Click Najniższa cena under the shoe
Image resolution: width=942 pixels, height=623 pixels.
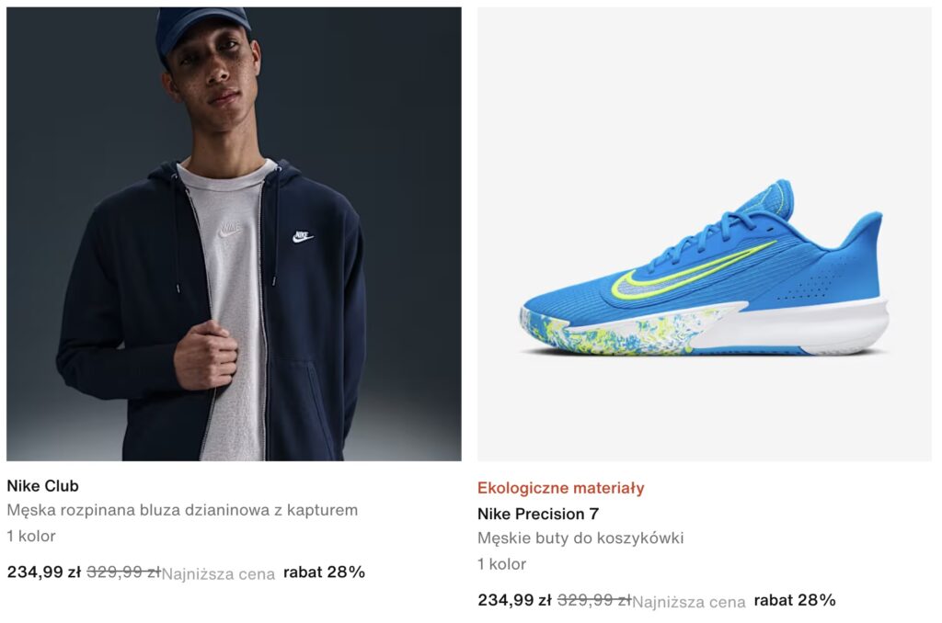click(688, 602)
